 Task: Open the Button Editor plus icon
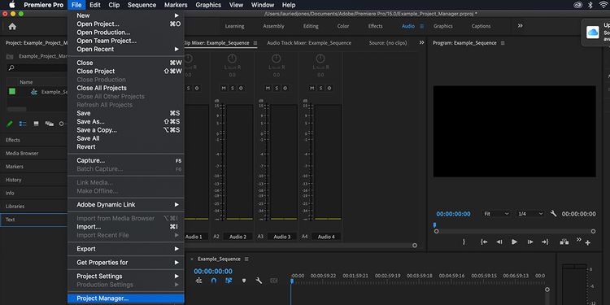(587, 242)
